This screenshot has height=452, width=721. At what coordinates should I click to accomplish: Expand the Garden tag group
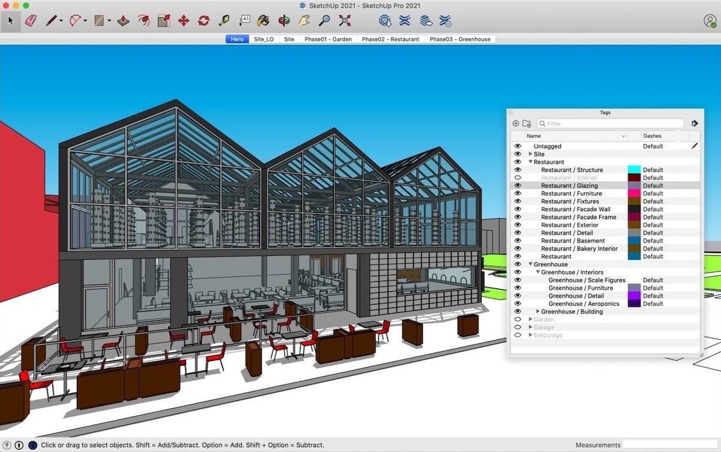[530, 319]
